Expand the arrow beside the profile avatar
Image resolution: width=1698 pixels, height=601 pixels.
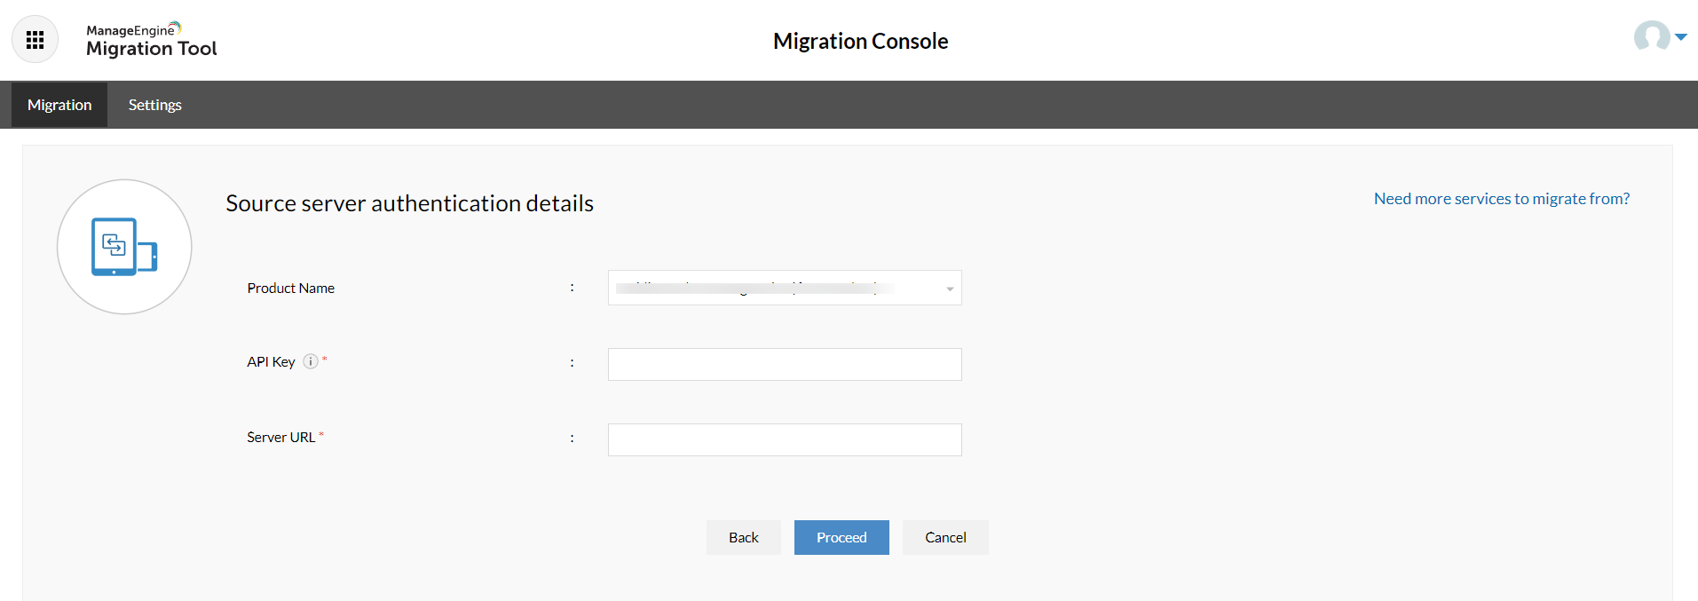[x=1680, y=37]
